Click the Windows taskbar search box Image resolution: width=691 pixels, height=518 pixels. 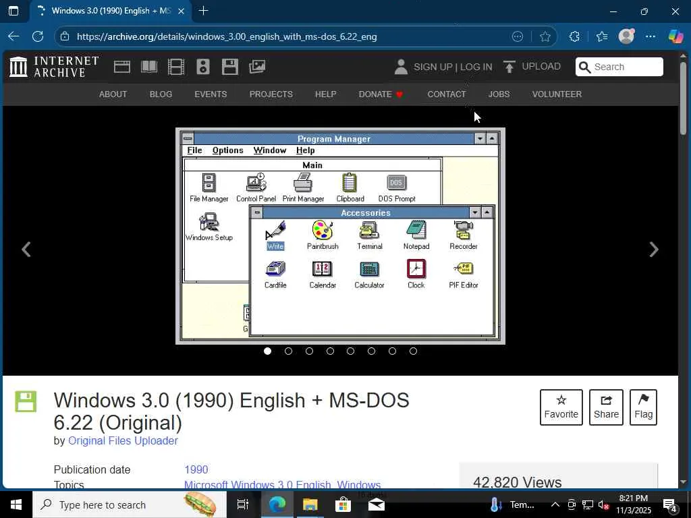[x=129, y=505]
